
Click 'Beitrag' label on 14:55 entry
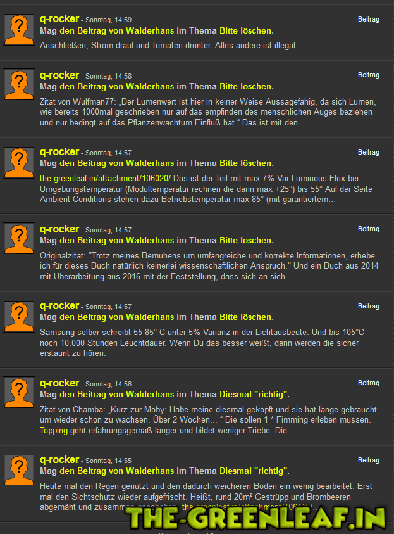point(369,460)
